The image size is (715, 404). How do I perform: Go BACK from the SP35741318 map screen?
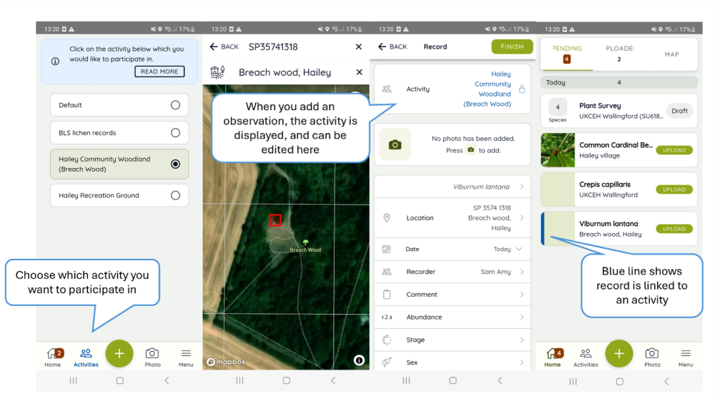tap(224, 46)
